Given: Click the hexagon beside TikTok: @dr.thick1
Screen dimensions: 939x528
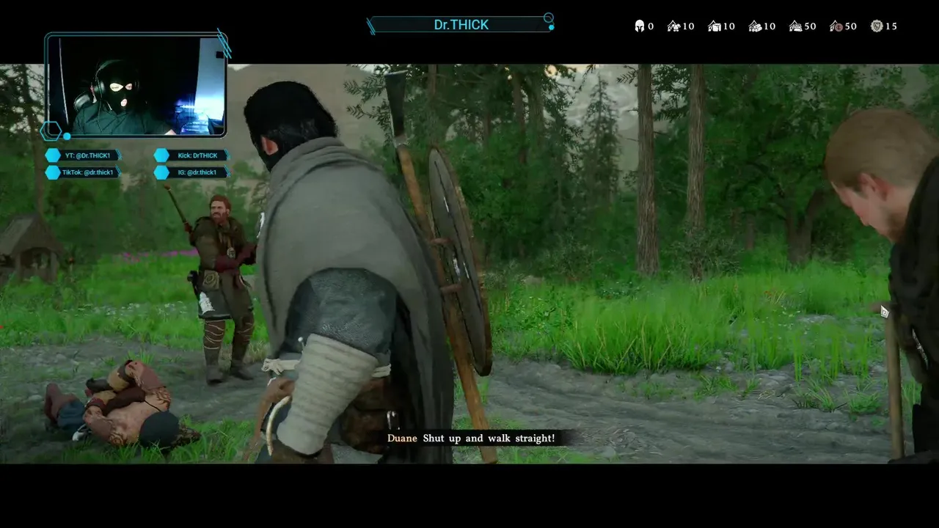Looking at the screenshot, I should [x=53, y=172].
